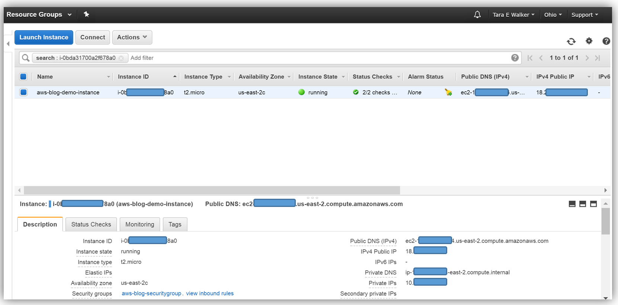Uncheck the aws-blog-demo-instance row checkbox
Image resolution: width=618 pixels, height=305 pixels.
[23, 92]
